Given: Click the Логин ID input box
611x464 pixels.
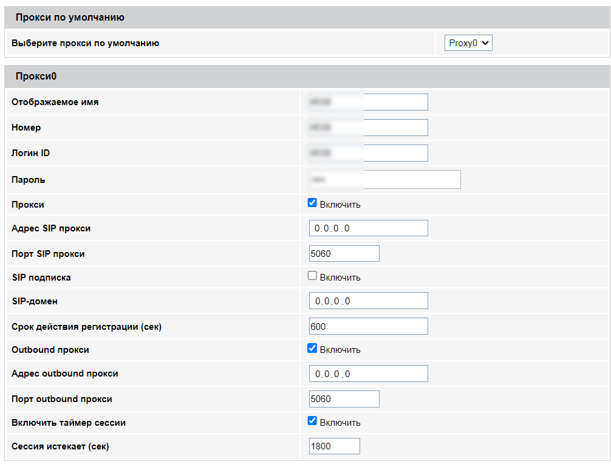Looking at the screenshot, I should pyautogui.click(x=368, y=153).
